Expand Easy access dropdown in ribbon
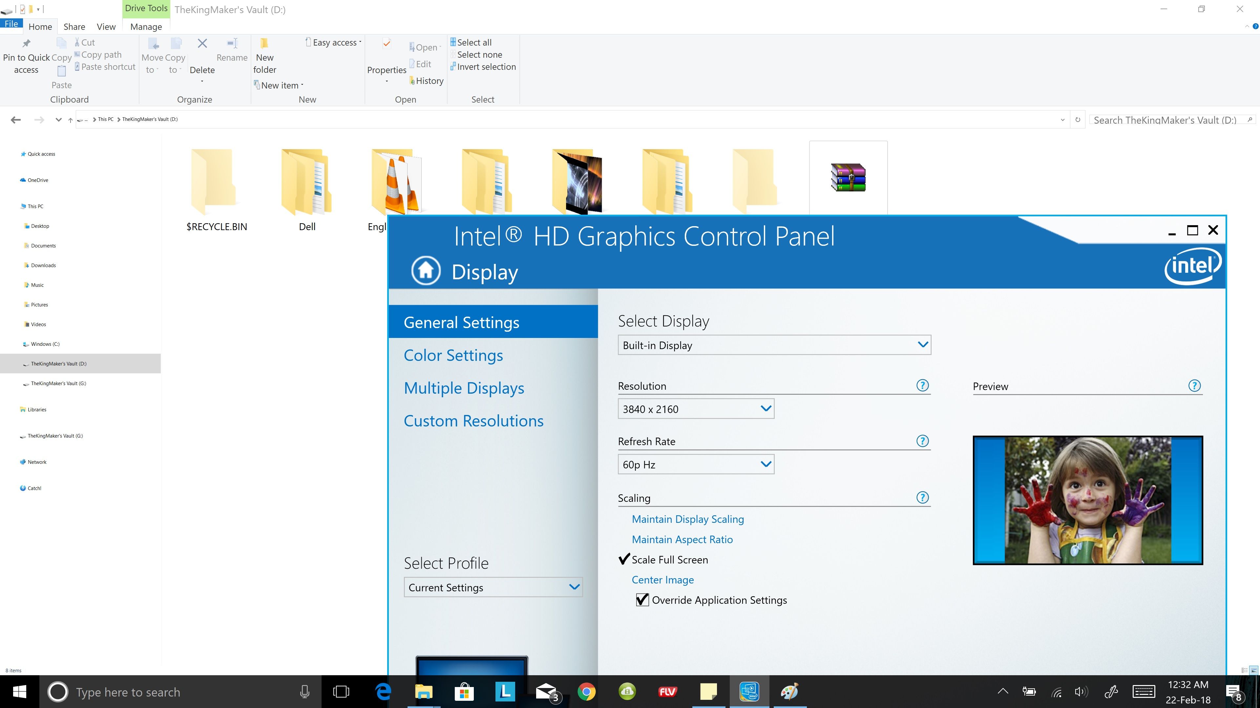This screenshot has height=708, width=1260. point(334,43)
